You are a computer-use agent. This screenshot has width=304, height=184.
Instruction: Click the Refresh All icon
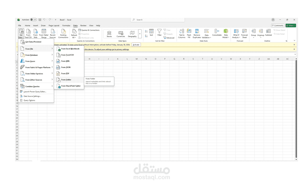(74, 34)
